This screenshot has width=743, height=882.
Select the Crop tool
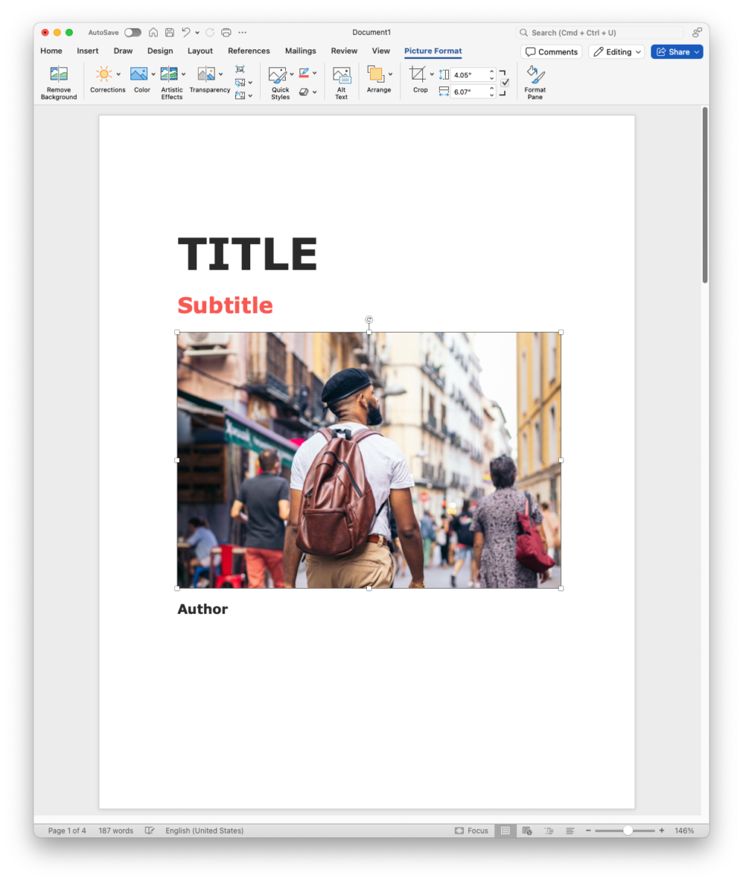[x=419, y=80]
